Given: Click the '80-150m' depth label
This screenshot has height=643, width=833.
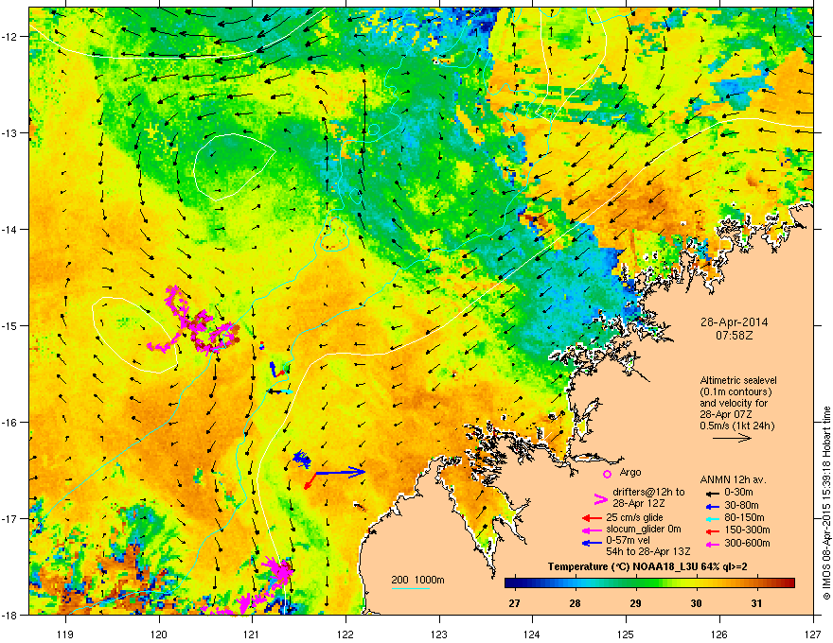Looking at the screenshot, I should 744,518.
